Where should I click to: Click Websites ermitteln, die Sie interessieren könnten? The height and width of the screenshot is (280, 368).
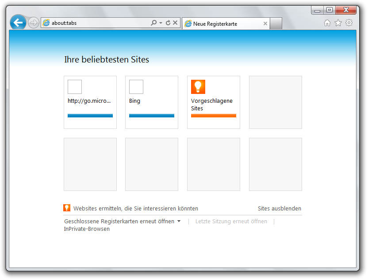pyautogui.click(x=136, y=209)
